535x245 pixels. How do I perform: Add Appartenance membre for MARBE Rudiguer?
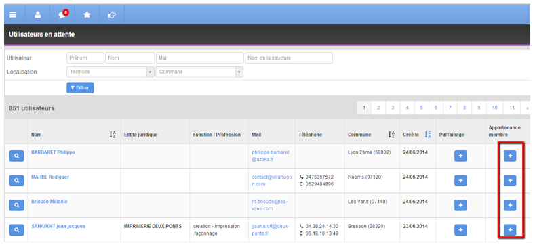tap(510, 181)
